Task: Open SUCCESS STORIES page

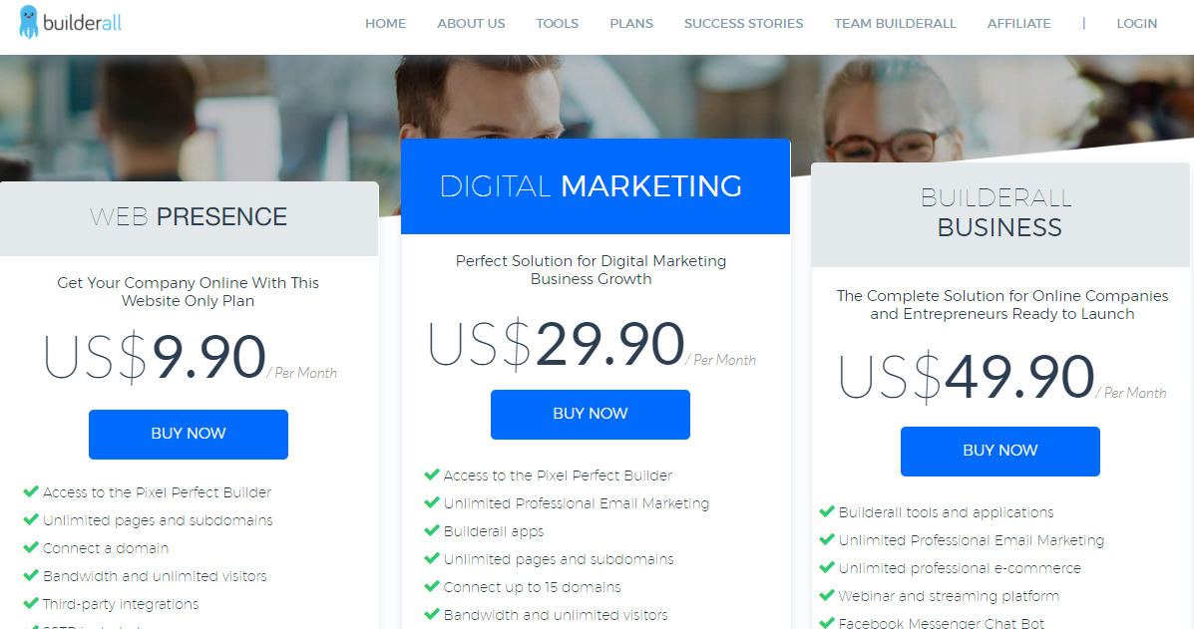Action: [743, 24]
